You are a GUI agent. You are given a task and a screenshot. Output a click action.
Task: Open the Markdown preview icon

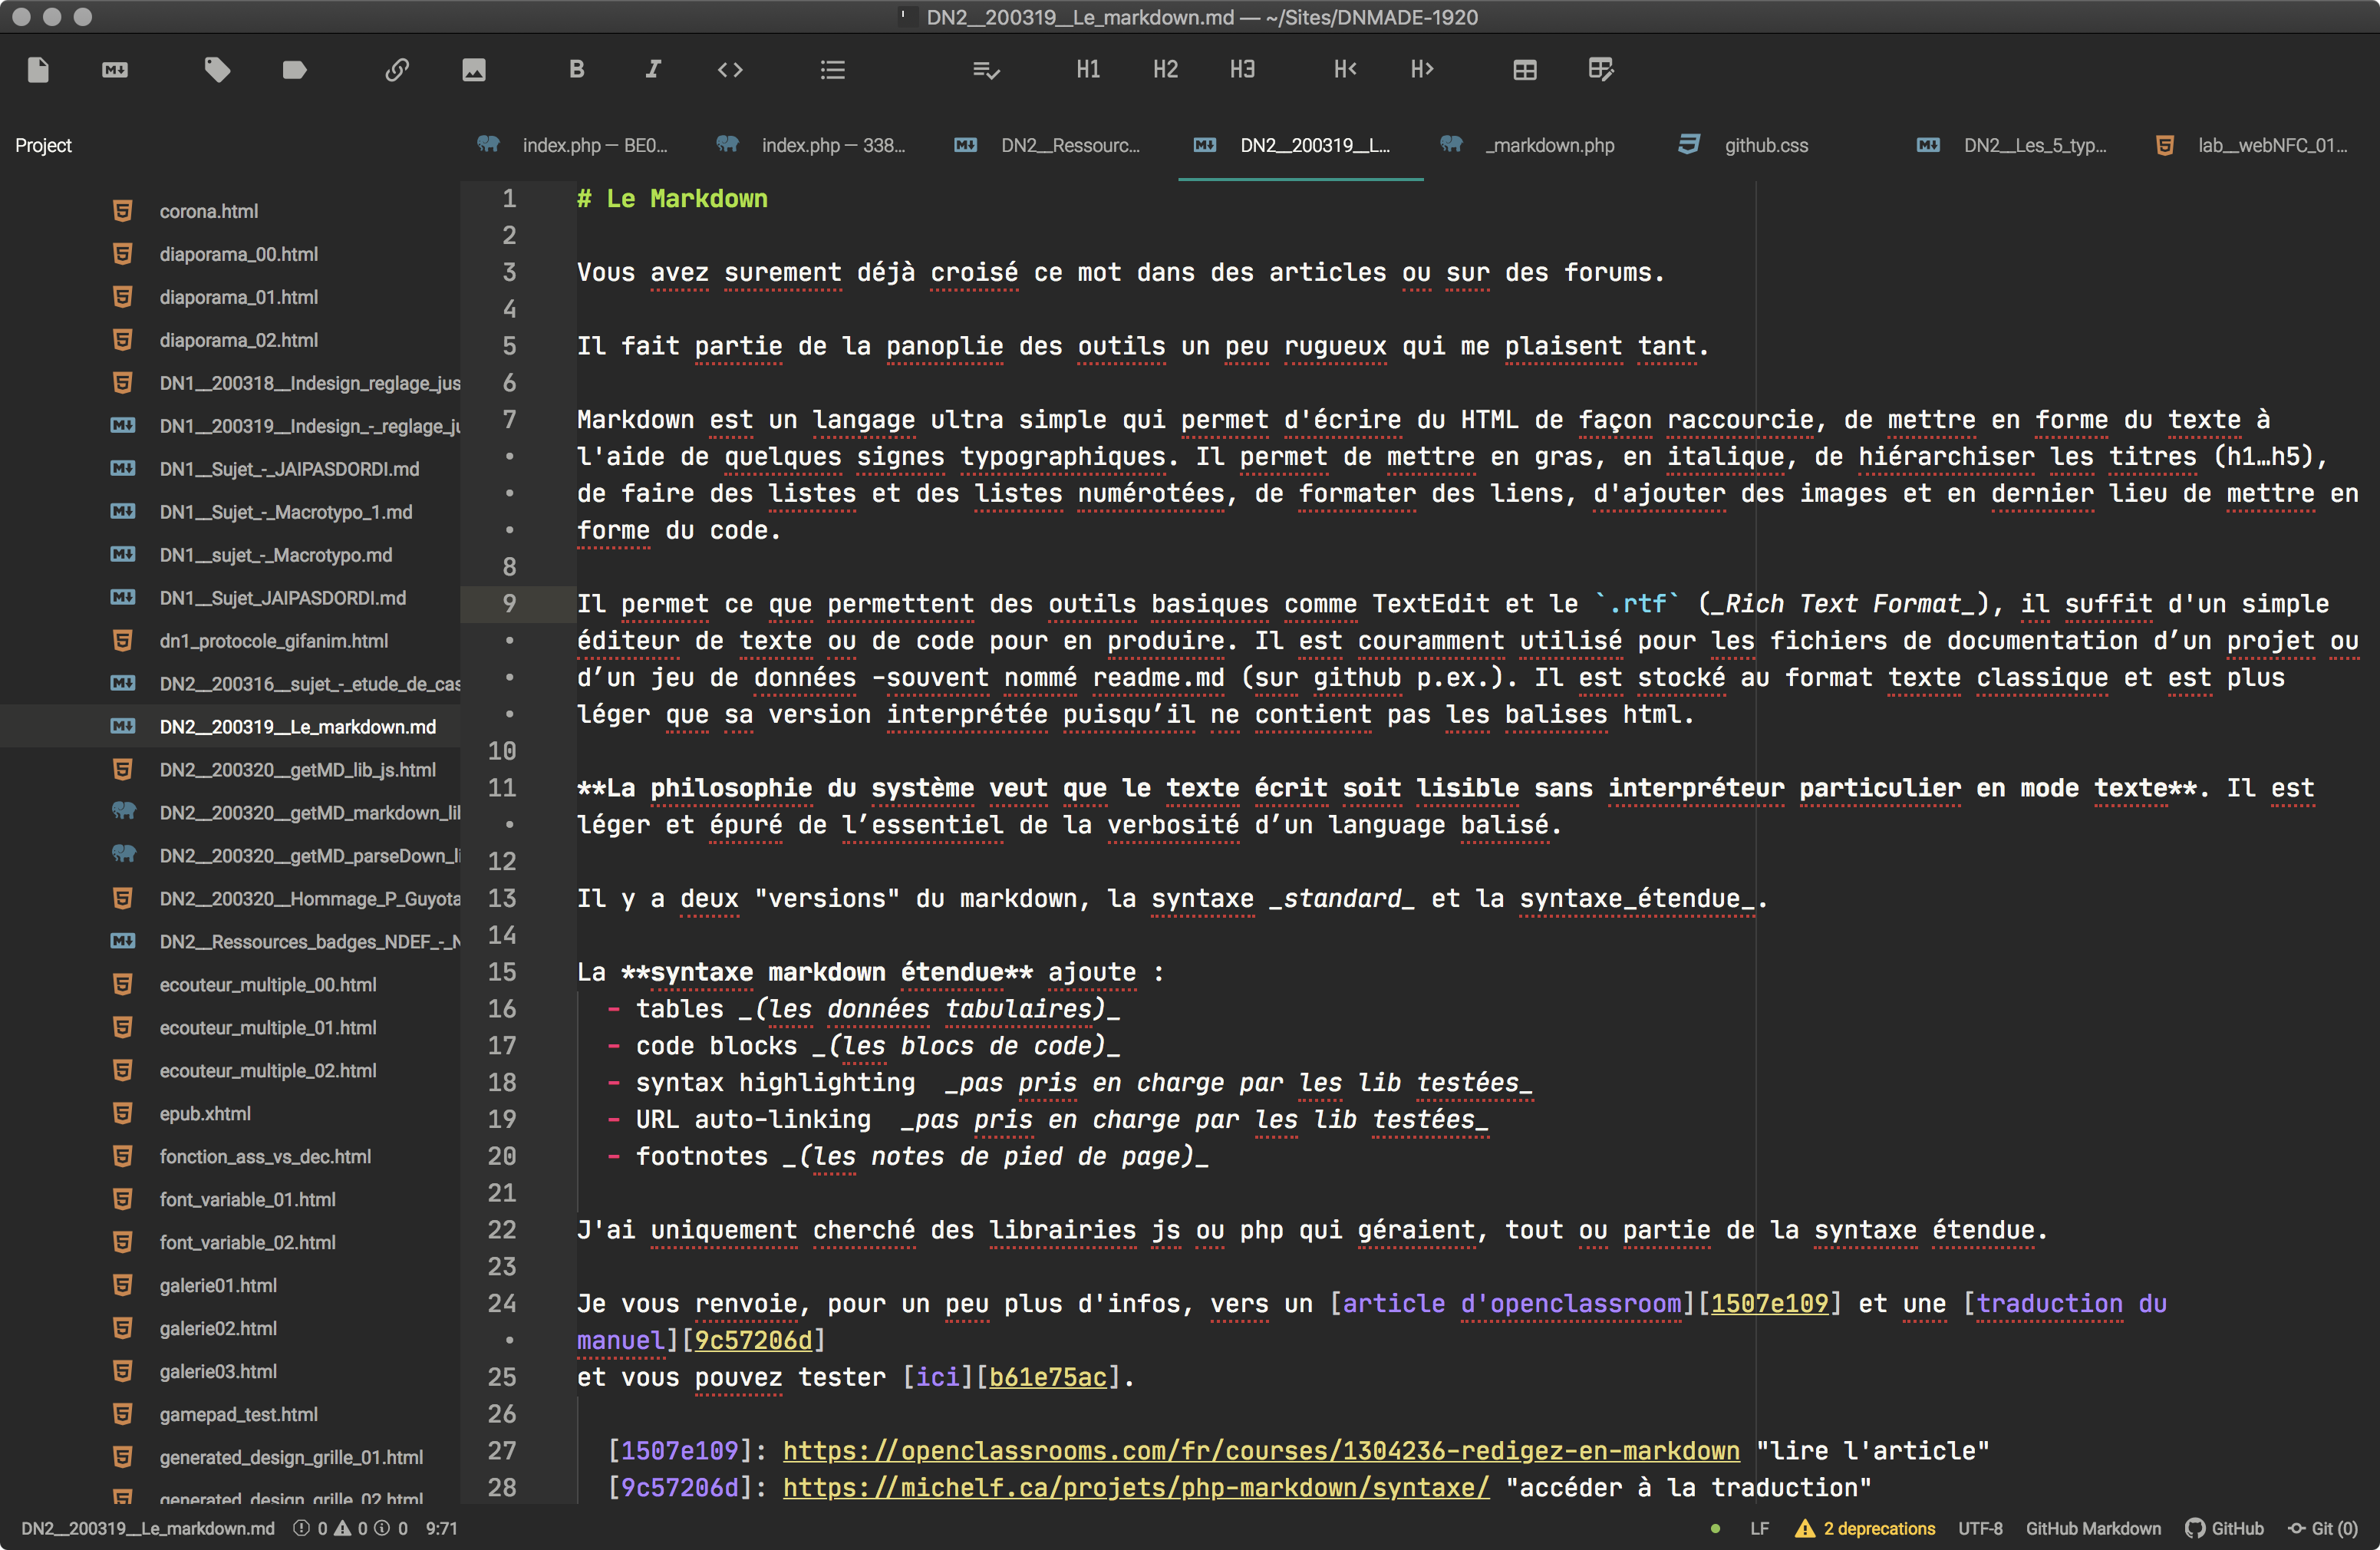[115, 69]
